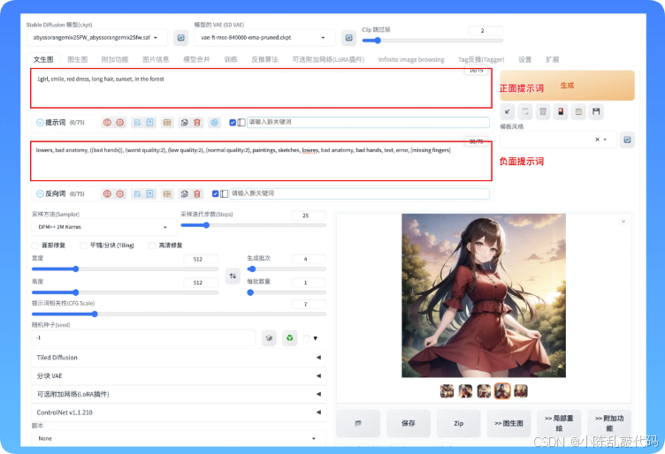665x454 pixels.
Task: Toggle the blue checkbox in the 提示词 row
Action: (233, 123)
